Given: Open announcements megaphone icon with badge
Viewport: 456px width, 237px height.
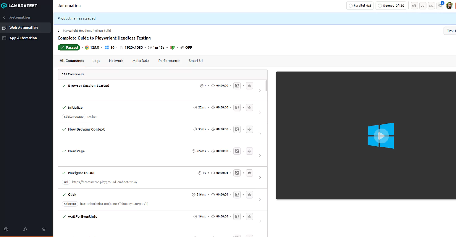Looking at the screenshot, I should [440, 5].
